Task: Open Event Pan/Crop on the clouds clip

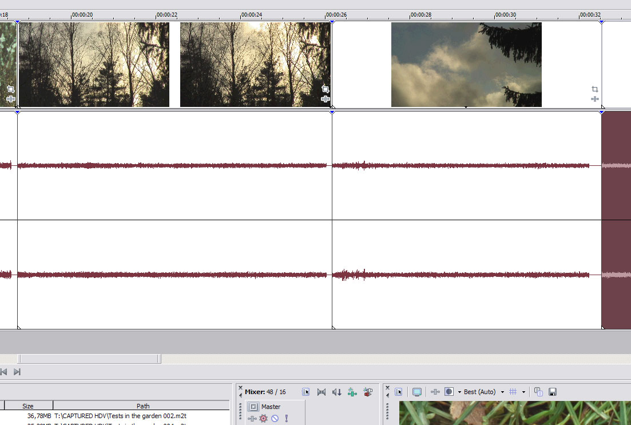Action: point(595,89)
